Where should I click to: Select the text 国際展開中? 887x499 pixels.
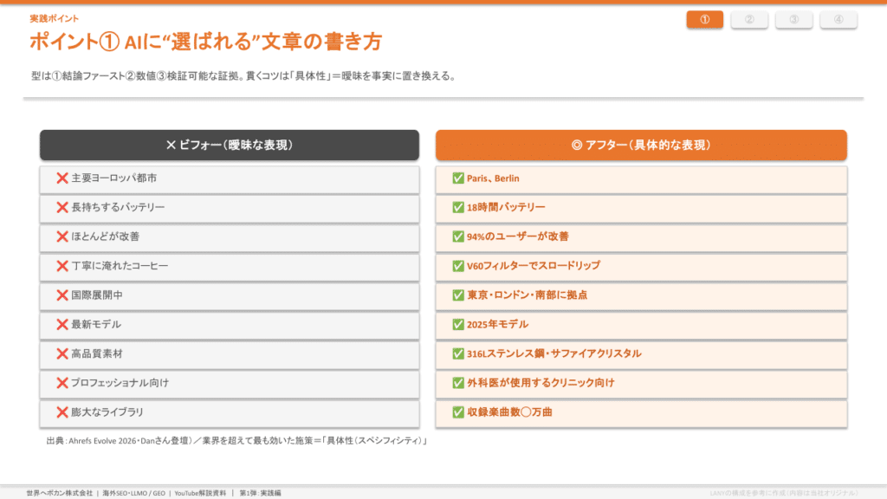(x=97, y=295)
